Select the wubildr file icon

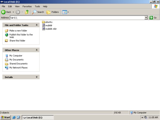43,25
